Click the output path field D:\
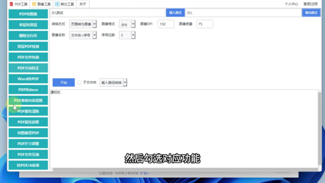Screen dimensions: 325x183 click(x=243, y=13)
